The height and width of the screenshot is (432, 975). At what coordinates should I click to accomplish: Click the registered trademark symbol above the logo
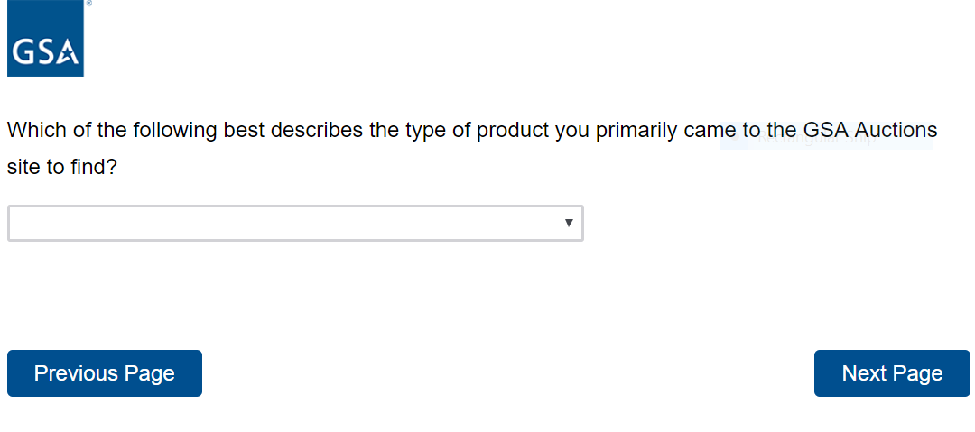88,4
